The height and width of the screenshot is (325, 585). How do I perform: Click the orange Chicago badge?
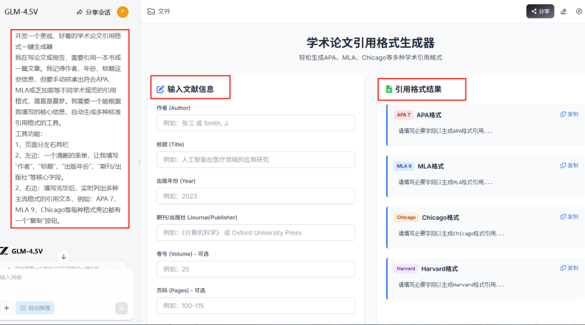[x=406, y=218]
